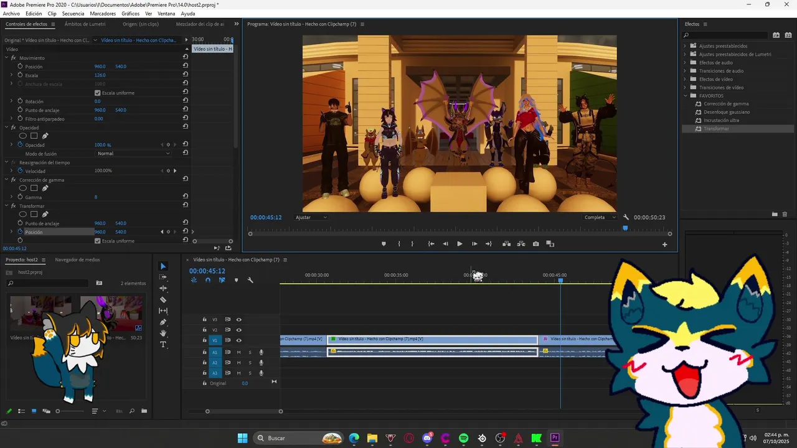The height and width of the screenshot is (448, 797).
Task: Go to In point in Program monitor
Action: tap(431, 244)
